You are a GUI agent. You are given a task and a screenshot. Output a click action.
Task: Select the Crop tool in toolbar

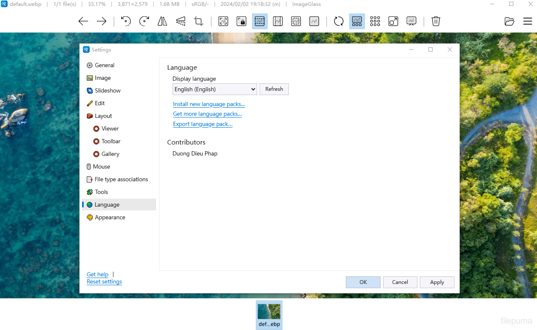point(199,21)
